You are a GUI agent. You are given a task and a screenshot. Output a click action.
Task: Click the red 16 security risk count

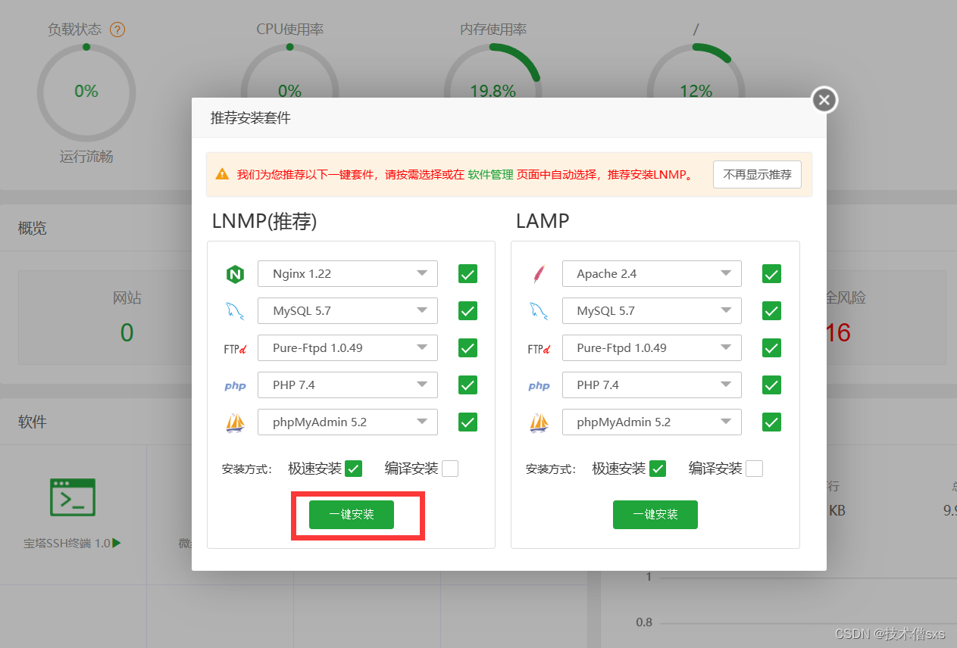click(x=838, y=332)
